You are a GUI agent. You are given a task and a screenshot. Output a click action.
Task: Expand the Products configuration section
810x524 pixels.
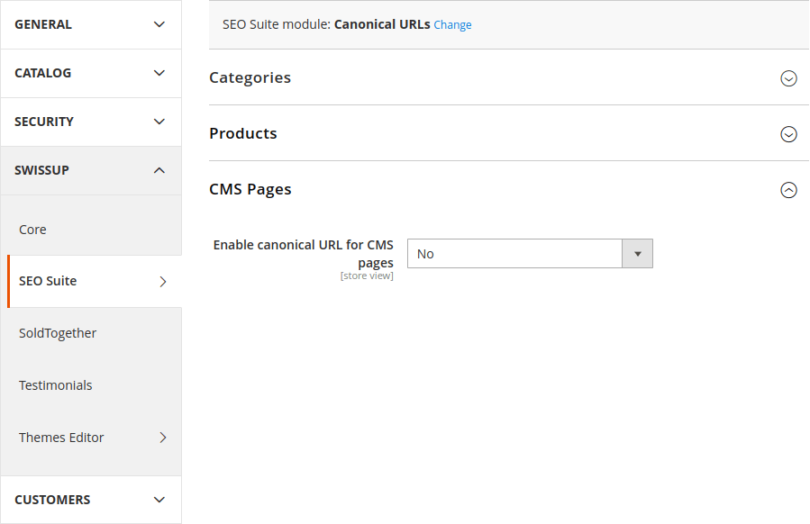click(x=788, y=134)
